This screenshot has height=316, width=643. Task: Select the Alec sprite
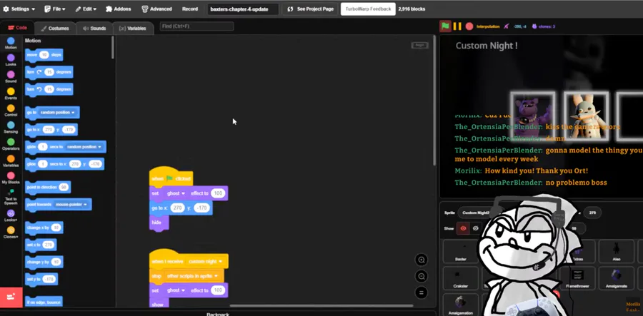pos(617,251)
